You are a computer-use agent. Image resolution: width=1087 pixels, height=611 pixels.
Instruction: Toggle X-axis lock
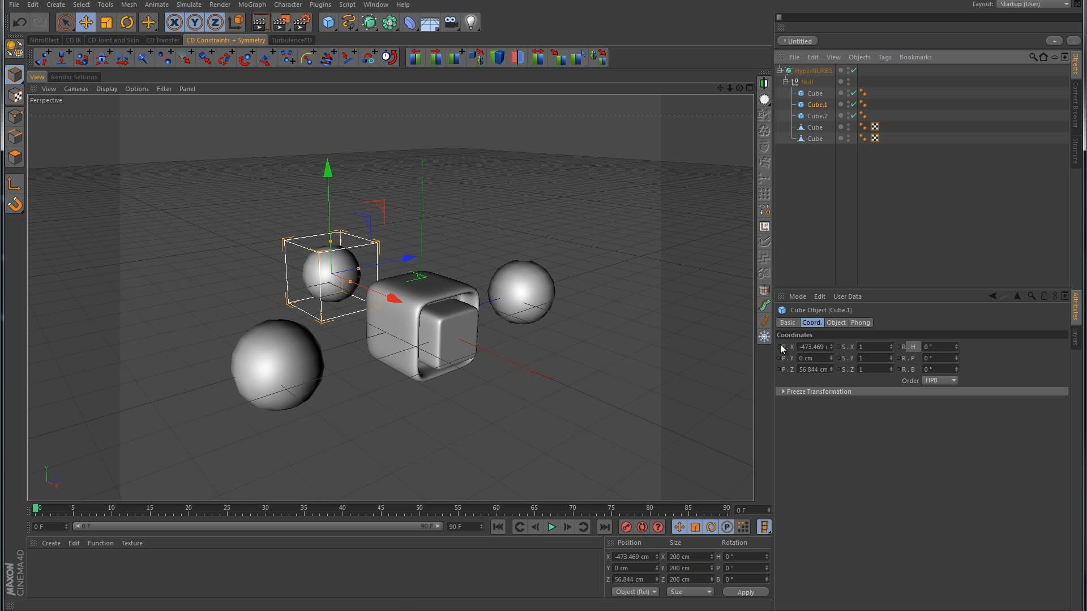coord(174,22)
